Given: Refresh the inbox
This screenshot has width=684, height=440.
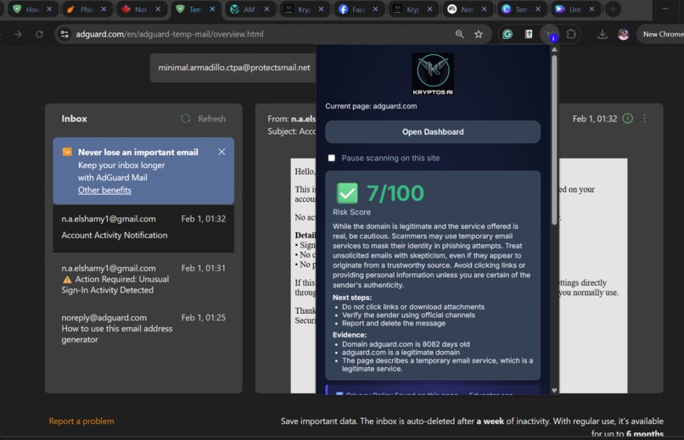Looking at the screenshot, I should point(204,119).
